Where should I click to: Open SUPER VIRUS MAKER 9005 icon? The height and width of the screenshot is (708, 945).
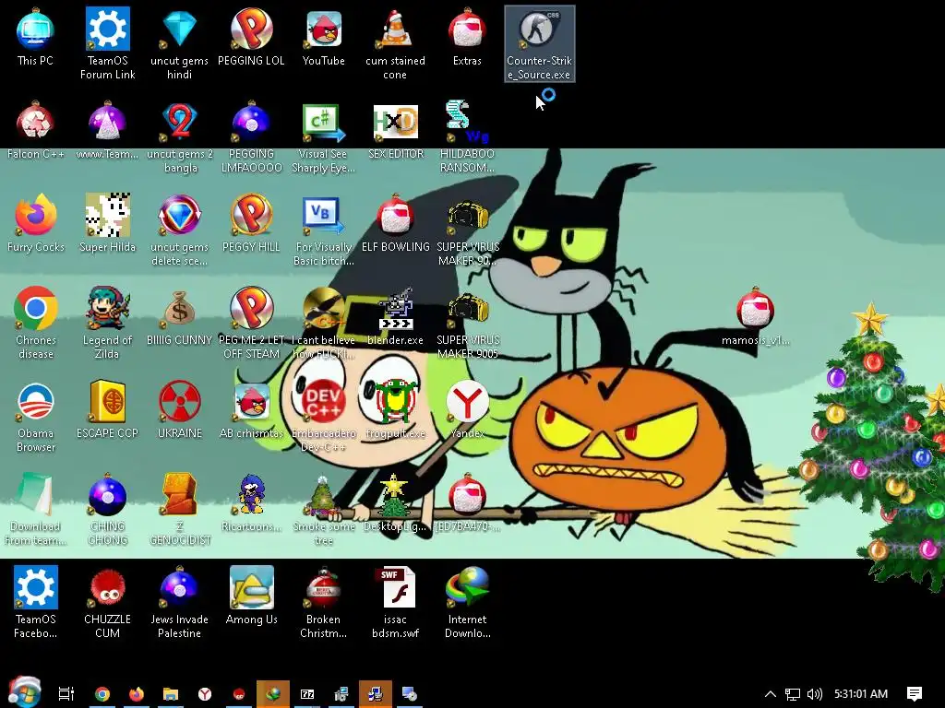(x=468, y=324)
